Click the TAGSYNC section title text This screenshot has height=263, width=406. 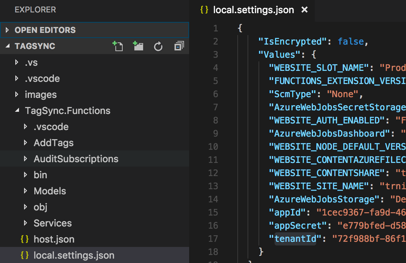coord(35,46)
